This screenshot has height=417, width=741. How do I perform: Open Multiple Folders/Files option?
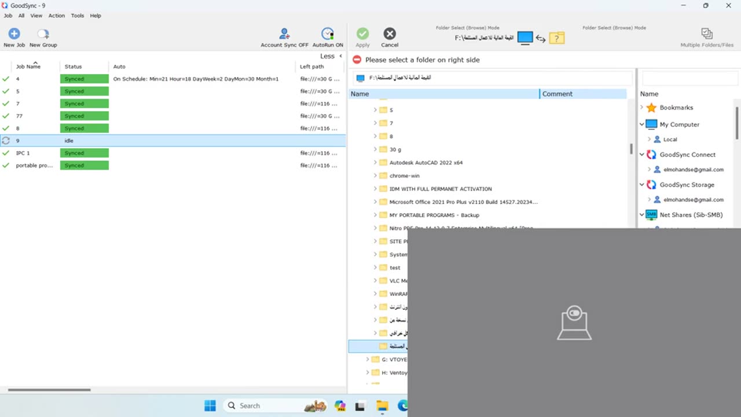point(707,38)
